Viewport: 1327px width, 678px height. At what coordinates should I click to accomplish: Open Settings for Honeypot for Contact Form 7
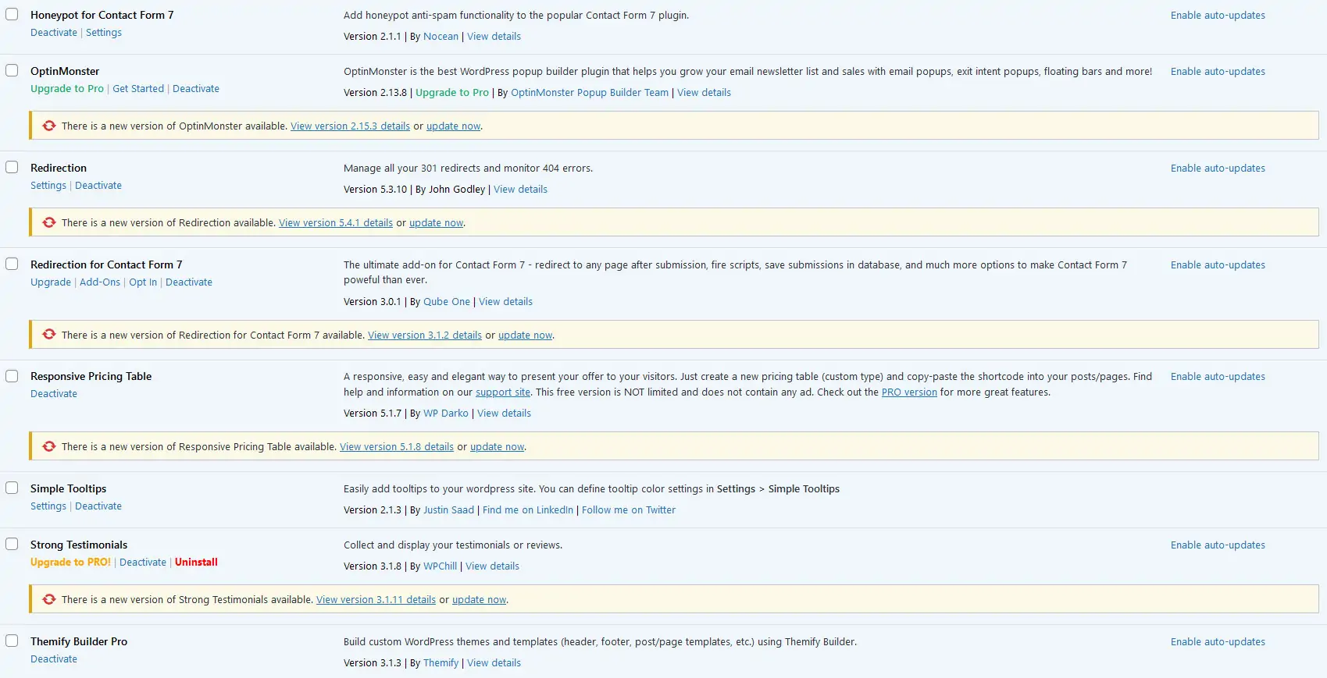tap(104, 33)
